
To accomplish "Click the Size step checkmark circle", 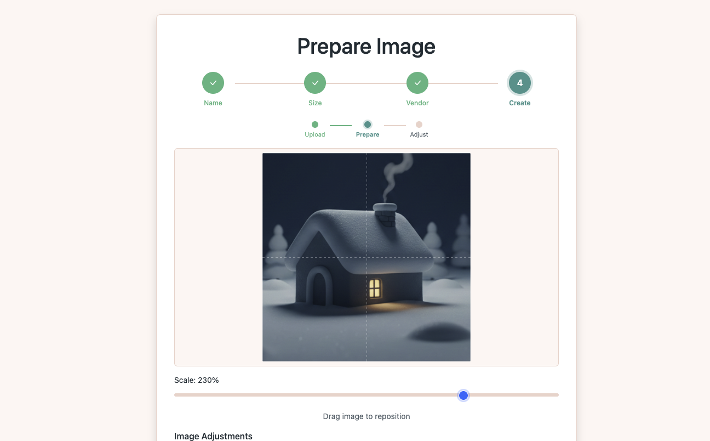I will 315,82.
